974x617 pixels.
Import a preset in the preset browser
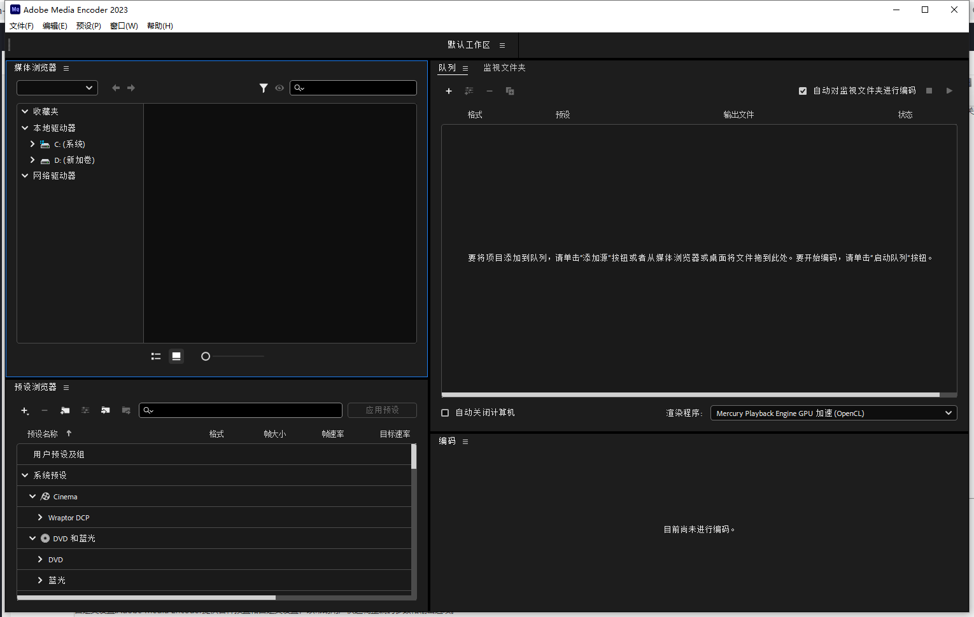[x=106, y=410]
